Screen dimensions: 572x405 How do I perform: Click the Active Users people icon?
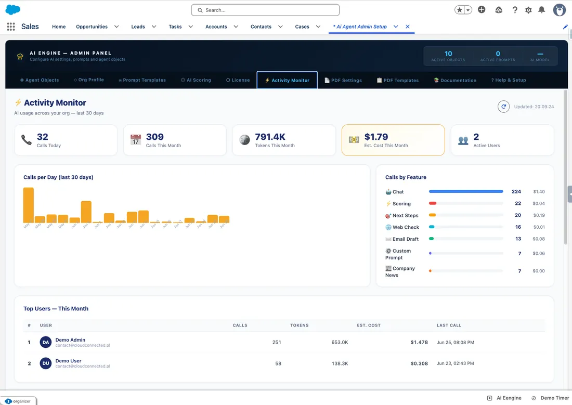click(x=463, y=140)
